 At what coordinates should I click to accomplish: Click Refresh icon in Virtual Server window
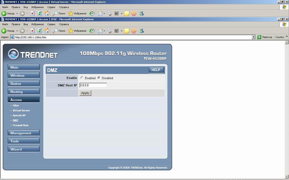[40, 13]
